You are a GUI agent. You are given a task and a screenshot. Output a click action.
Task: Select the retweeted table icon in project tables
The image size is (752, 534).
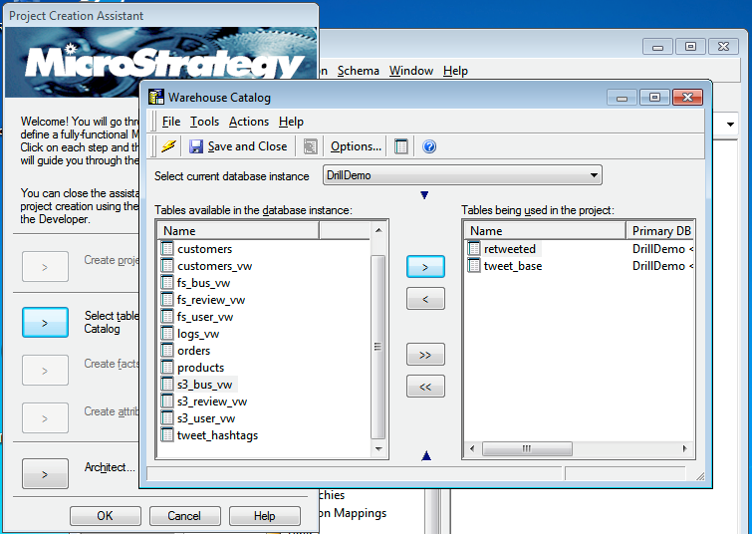click(474, 249)
